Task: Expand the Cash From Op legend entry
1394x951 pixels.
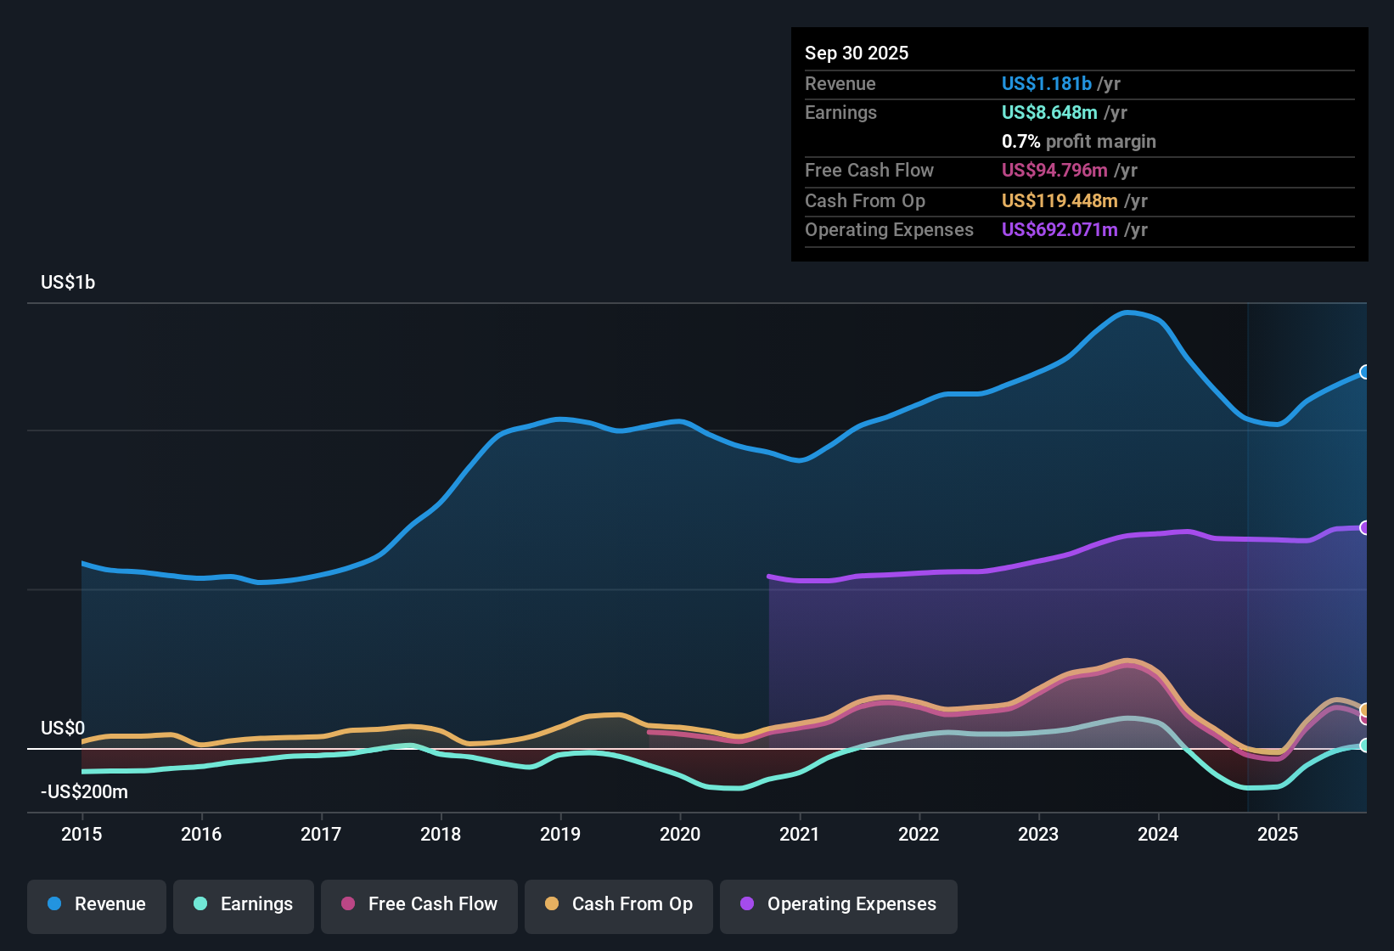Action: coord(618,904)
